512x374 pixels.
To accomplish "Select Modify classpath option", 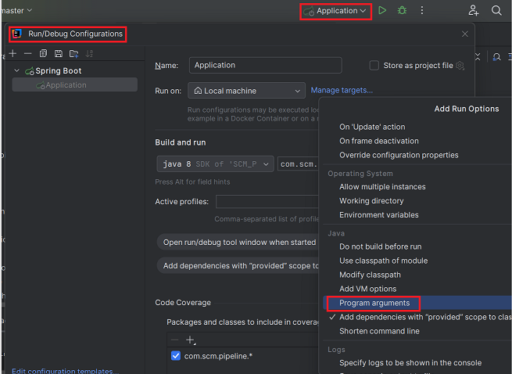I will [370, 275].
